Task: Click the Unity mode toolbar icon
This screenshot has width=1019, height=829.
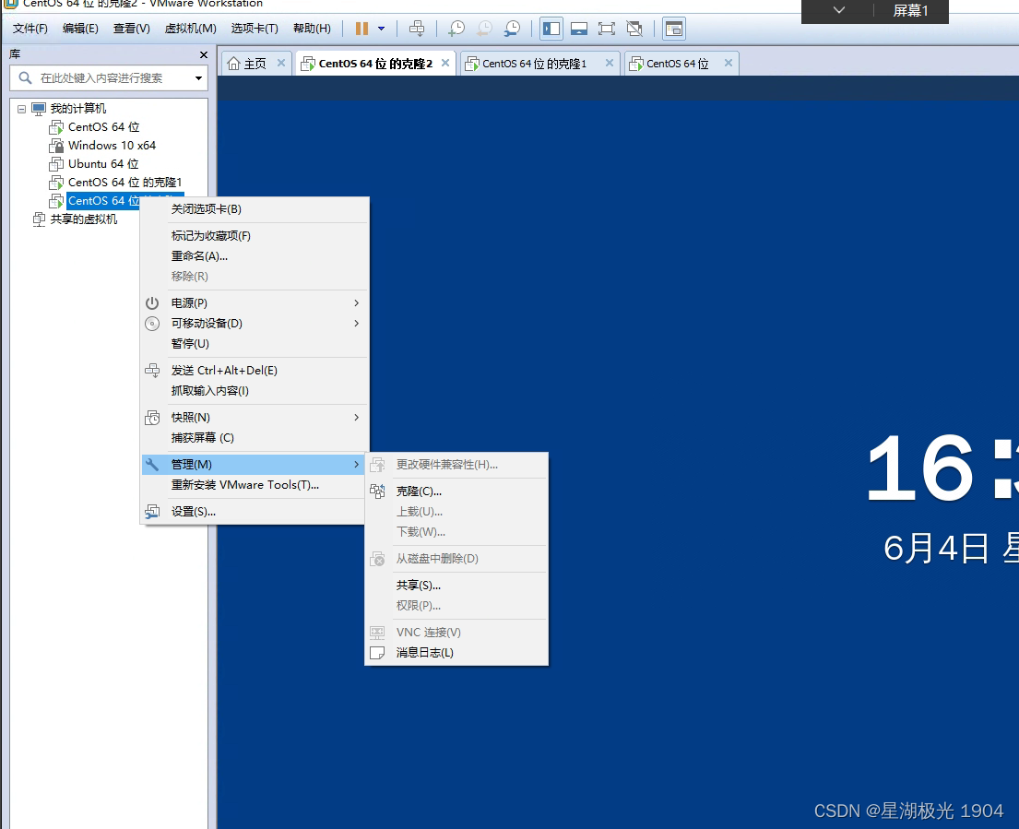Action: pyautogui.click(x=634, y=29)
